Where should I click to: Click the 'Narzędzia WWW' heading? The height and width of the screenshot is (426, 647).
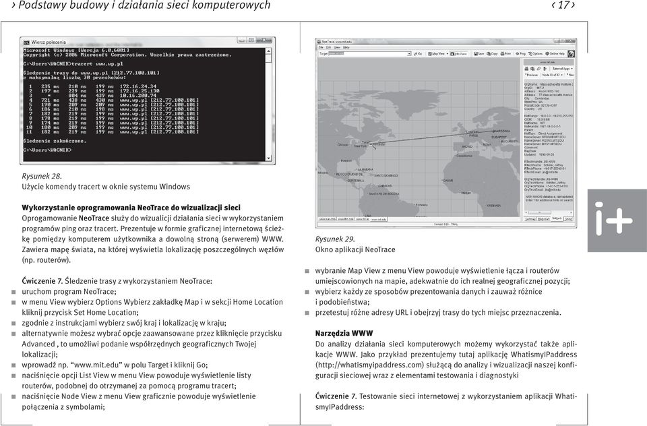[344, 333]
